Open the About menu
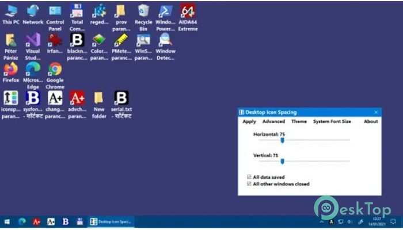 (x=371, y=121)
